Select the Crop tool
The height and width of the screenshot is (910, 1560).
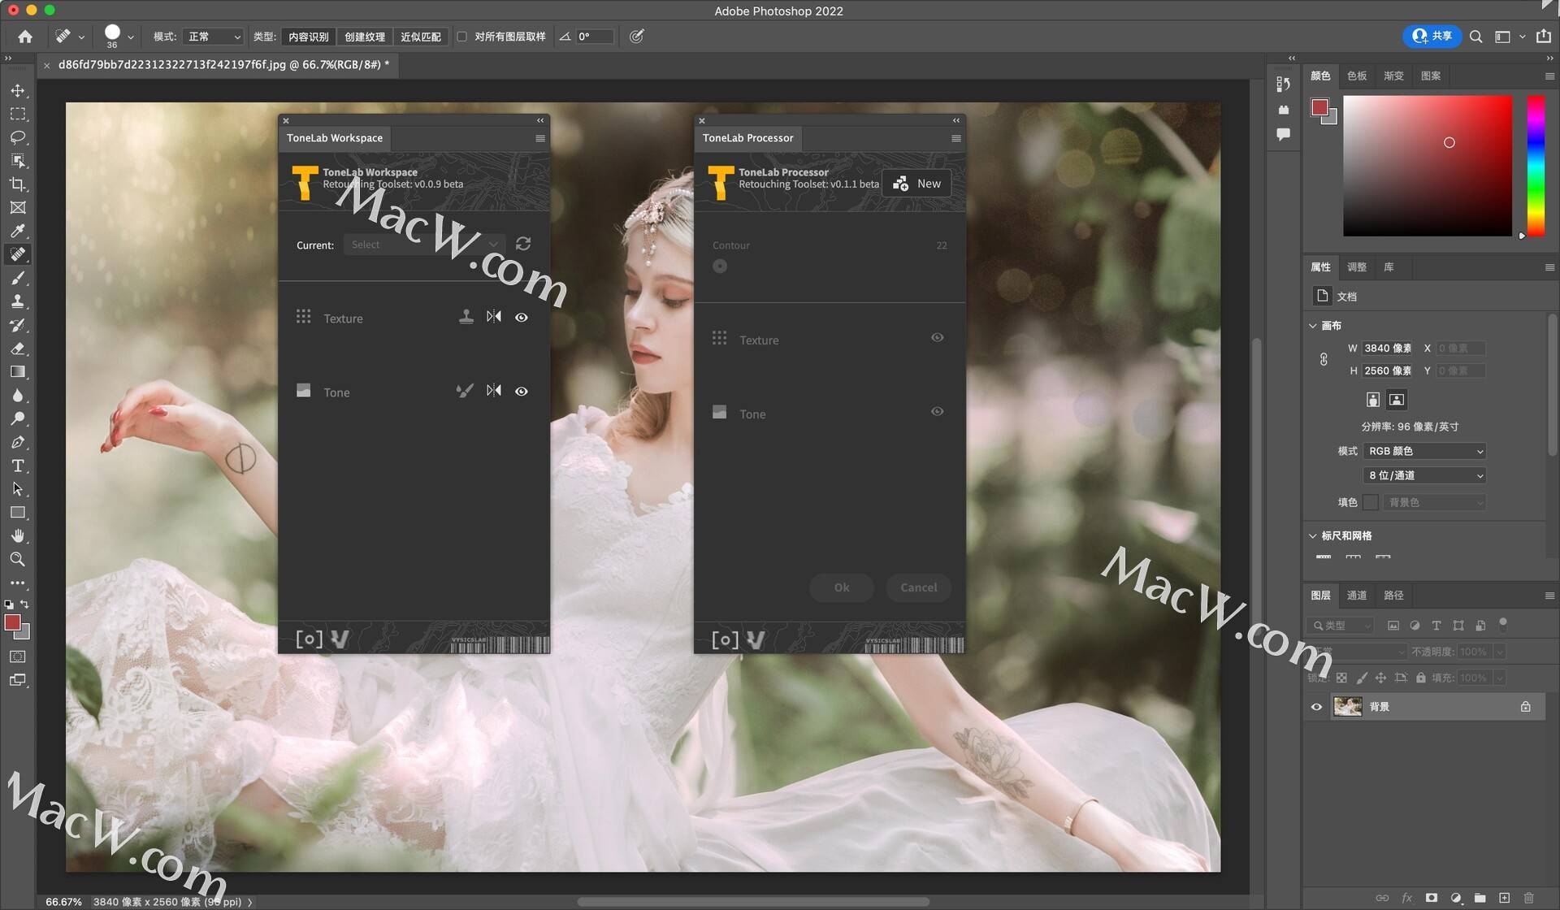(18, 184)
